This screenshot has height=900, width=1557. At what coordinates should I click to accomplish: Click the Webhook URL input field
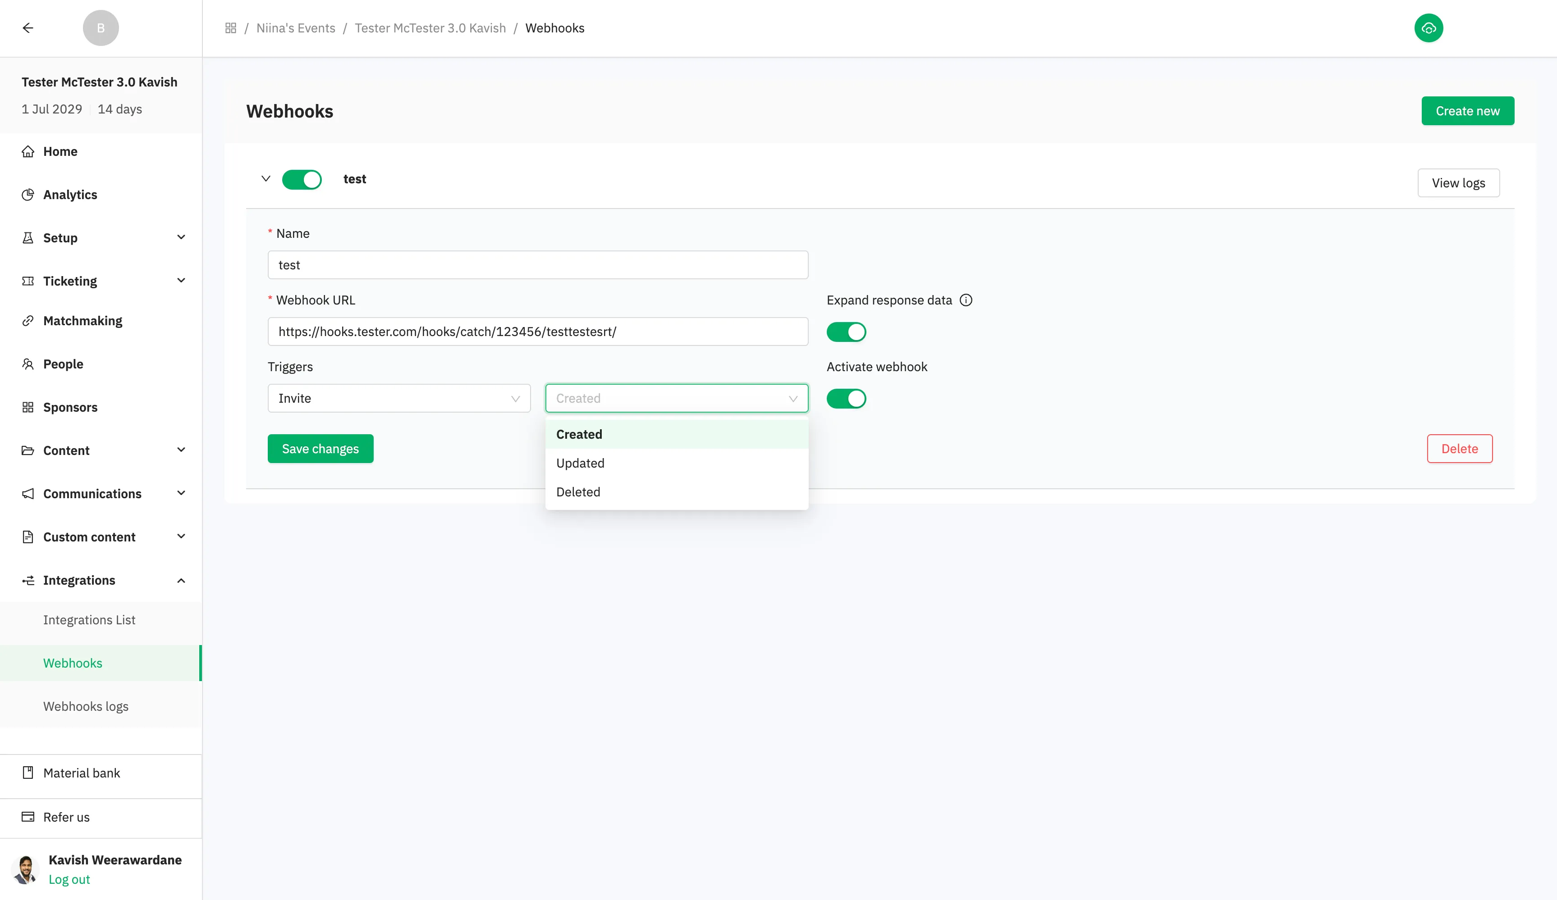coord(537,332)
